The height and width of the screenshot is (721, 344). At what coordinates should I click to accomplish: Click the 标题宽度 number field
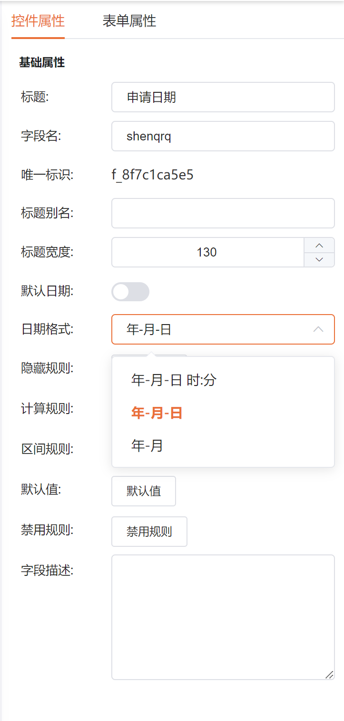(x=207, y=252)
